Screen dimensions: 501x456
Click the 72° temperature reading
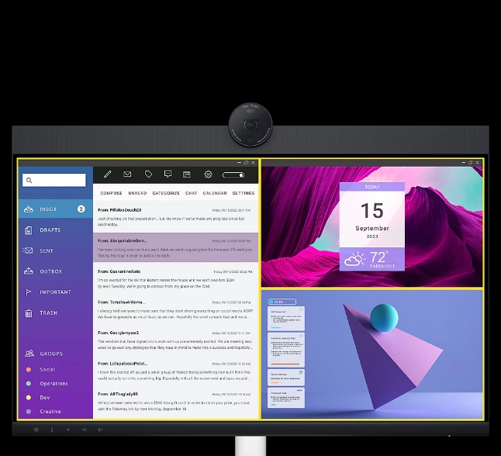[x=379, y=257]
